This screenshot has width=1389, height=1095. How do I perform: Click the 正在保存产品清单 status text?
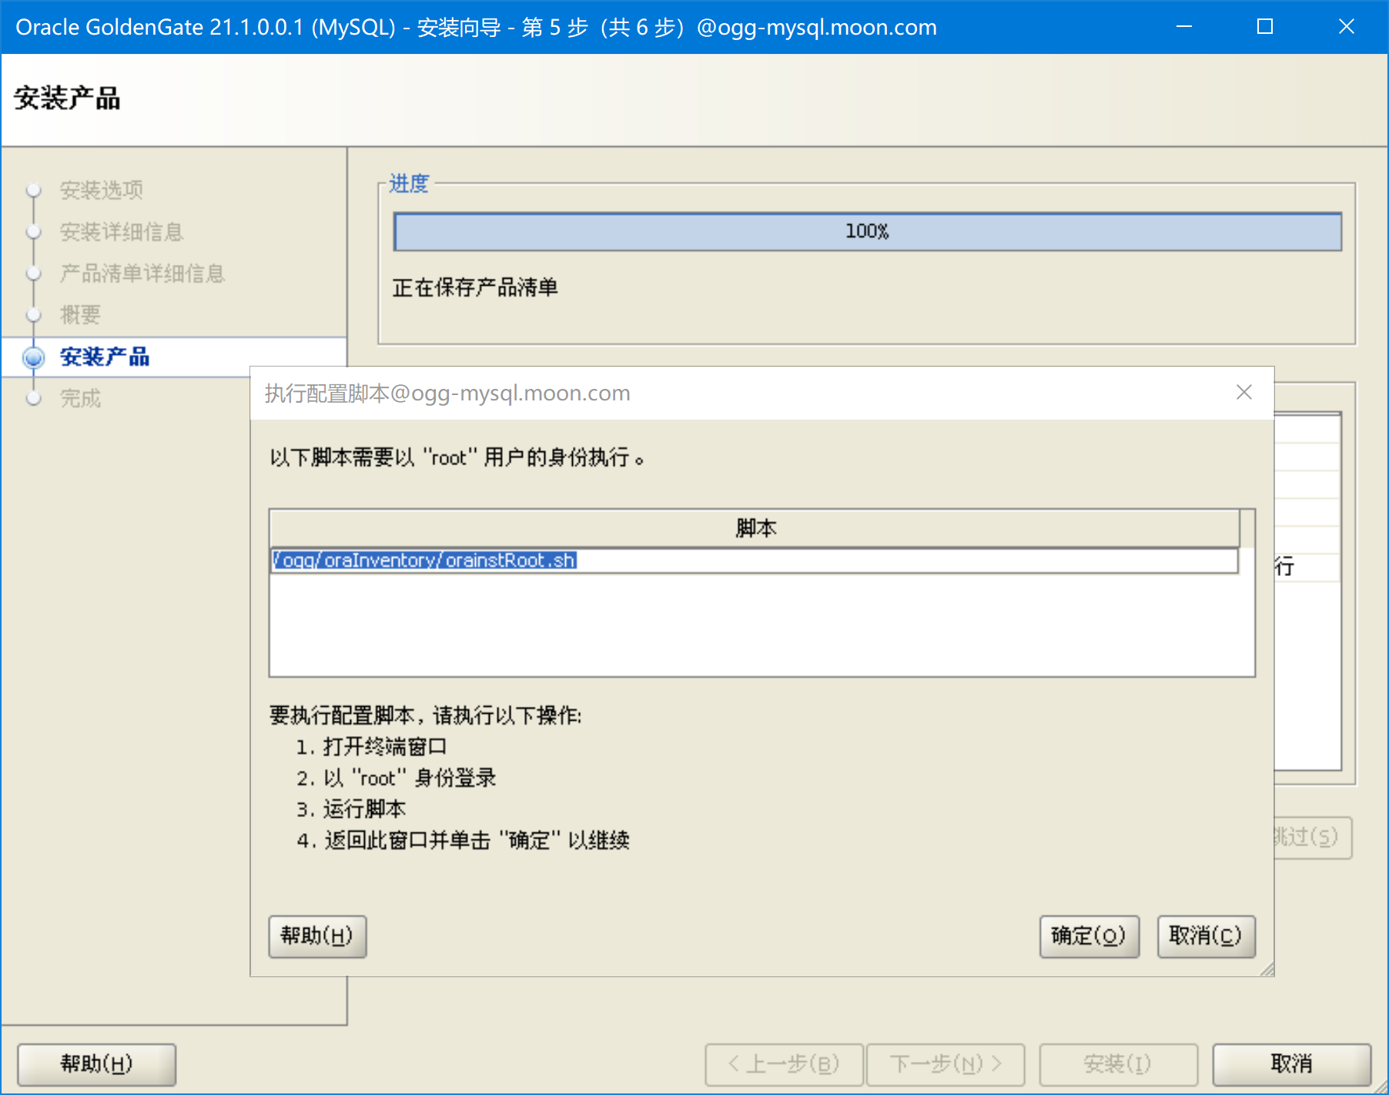pos(475,288)
